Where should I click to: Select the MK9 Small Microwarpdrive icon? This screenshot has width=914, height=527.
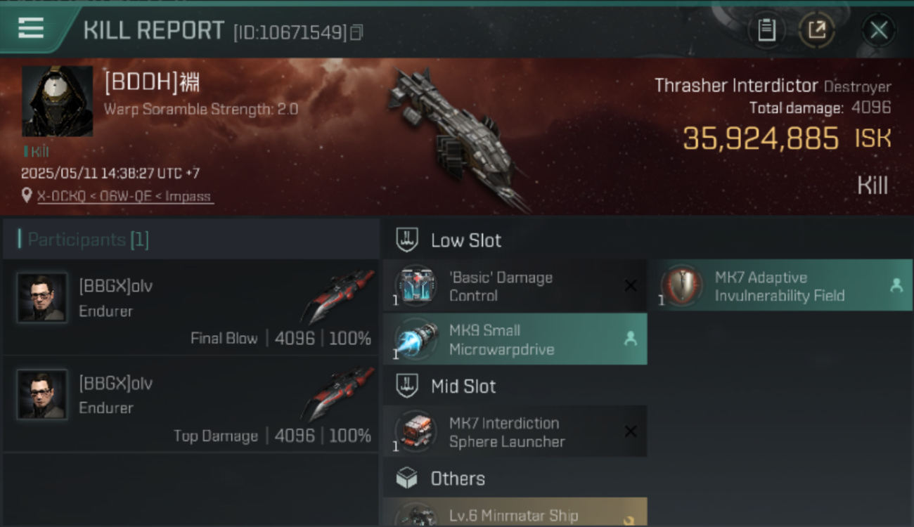pyautogui.click(x=416, y=339)
